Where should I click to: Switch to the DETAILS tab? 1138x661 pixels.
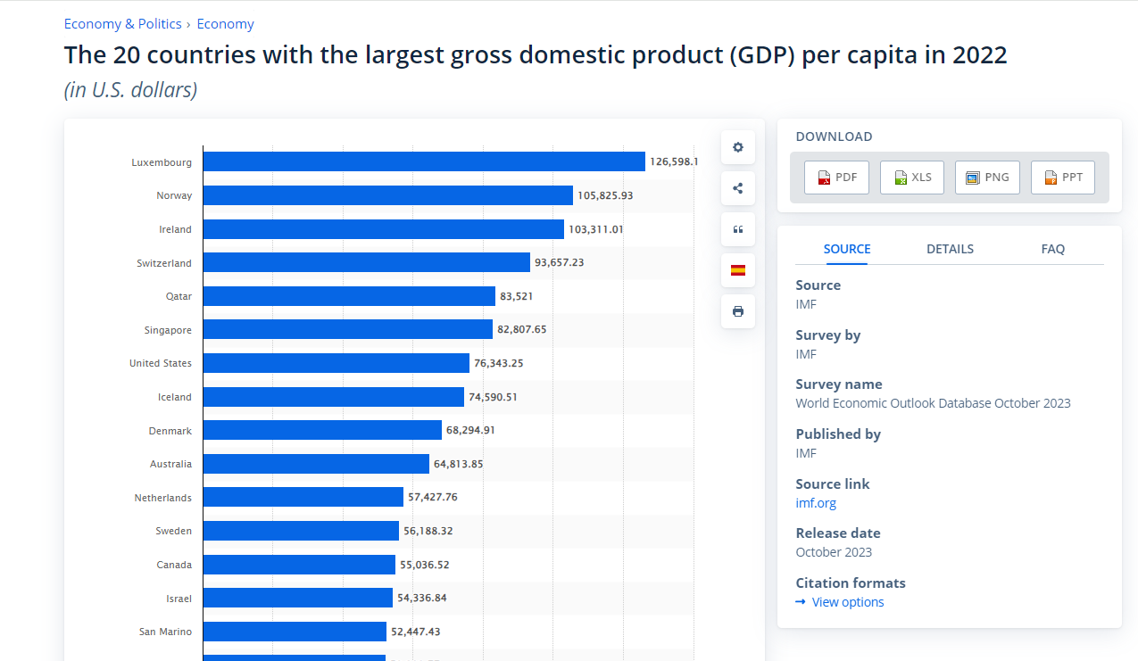[x=950, y=249]
